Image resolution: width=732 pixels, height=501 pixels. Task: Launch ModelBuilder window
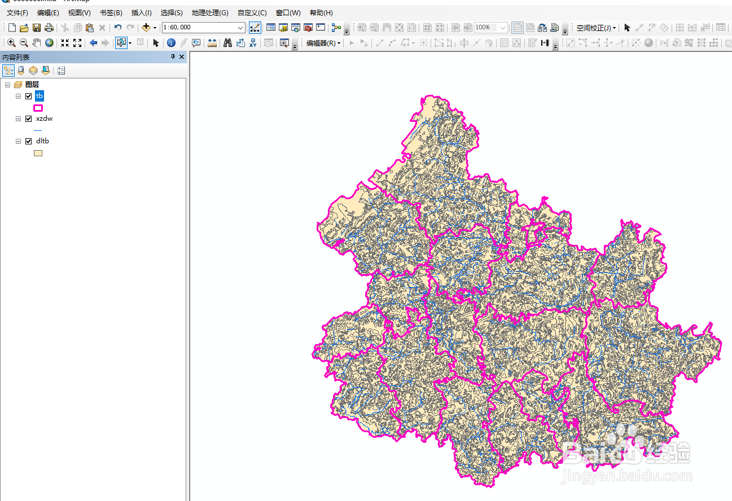click(x=336, y=28)
